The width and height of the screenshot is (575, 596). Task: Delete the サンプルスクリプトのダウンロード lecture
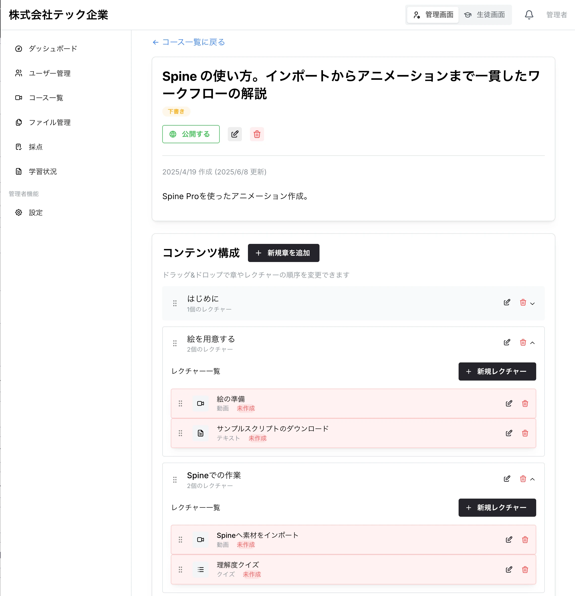(525, 433)
